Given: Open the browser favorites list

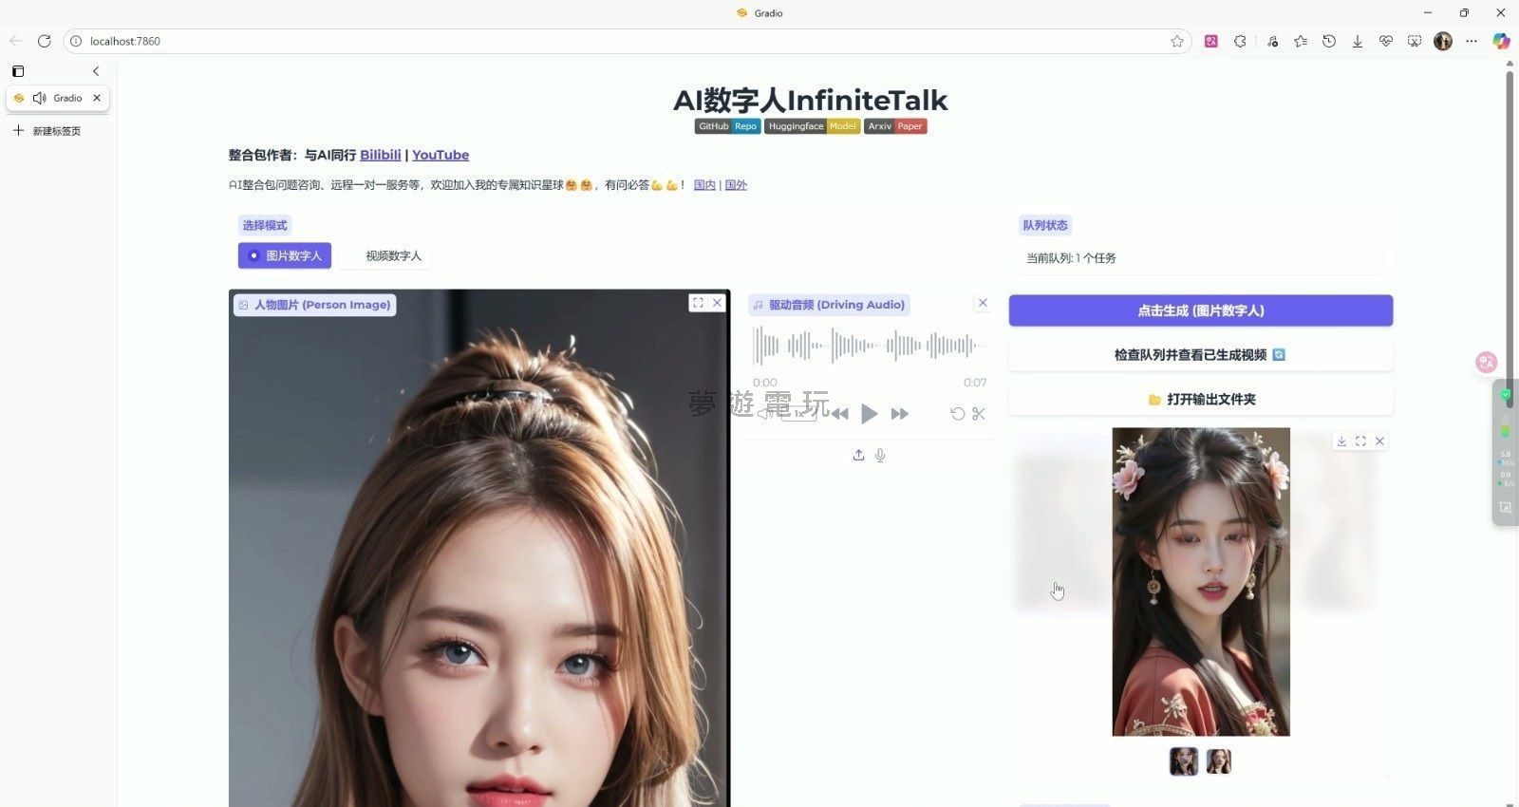Looking at the screenshot, I should (1301, 41).
